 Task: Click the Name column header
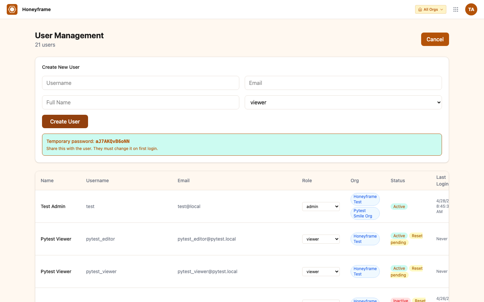tap(47, 181)
